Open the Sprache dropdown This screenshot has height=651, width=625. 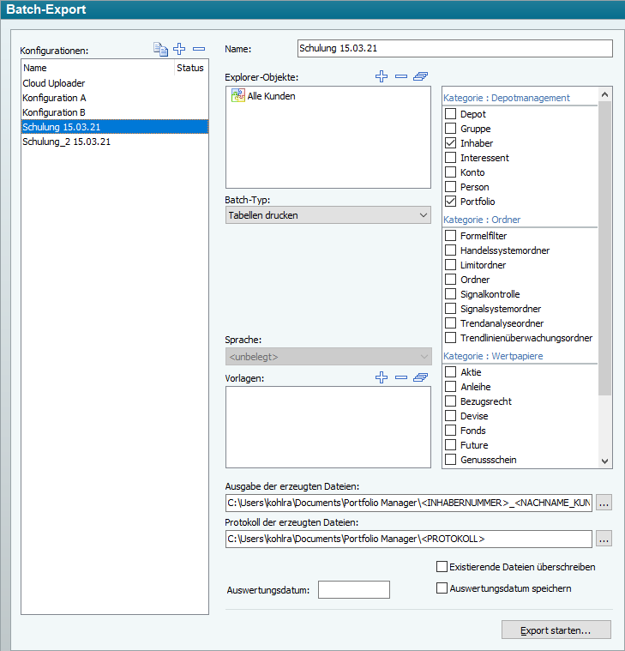pyautogui.click(x=328, y=356)
